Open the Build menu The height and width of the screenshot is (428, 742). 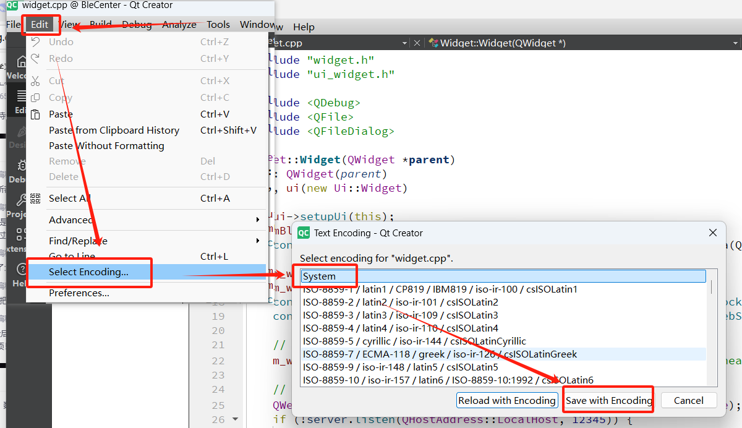pos(100,25)
